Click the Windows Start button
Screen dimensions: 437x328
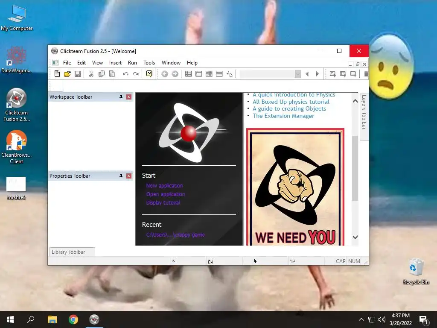[x=10, y=319]
